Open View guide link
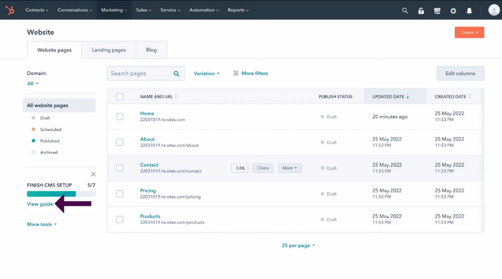Image resolution: width=502 pixels, height=279 pixels. pos(40,204)
